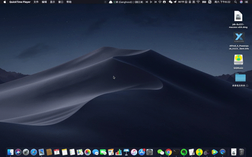Open Notification Center list icon

pos(246,2)
